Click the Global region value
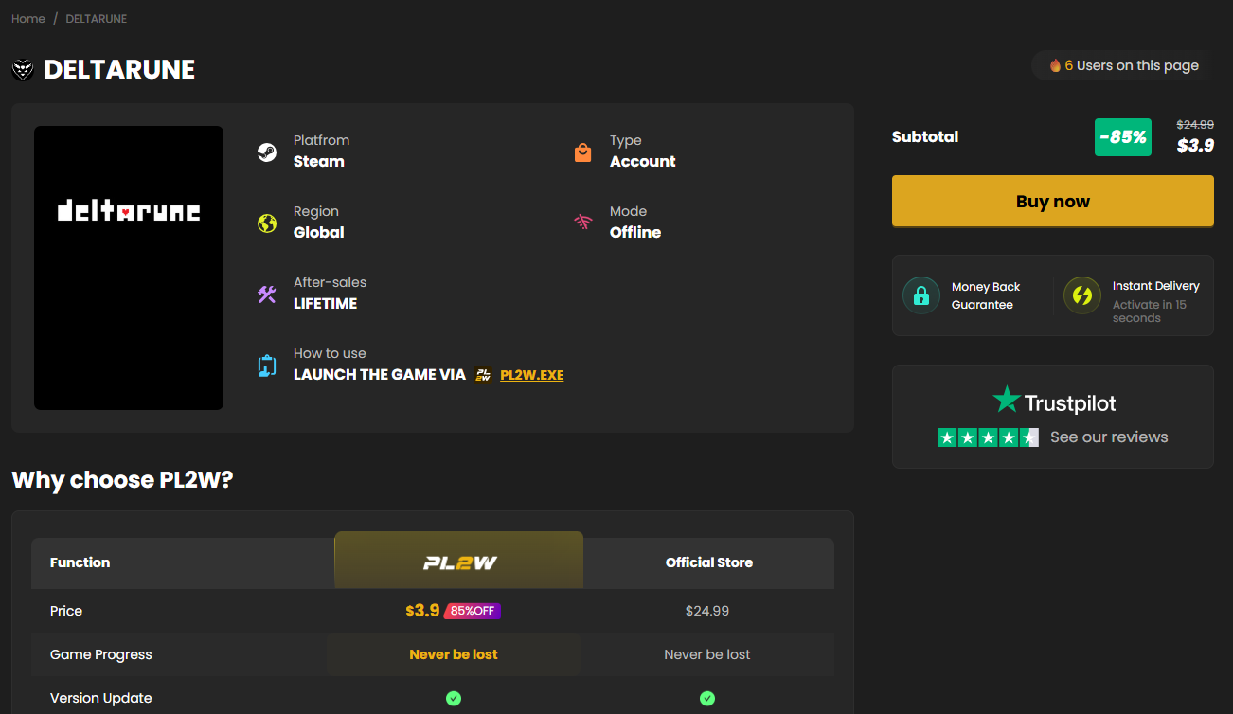Image resolution: width=1233 pixels, height=714 pixels. coord(319,233)
